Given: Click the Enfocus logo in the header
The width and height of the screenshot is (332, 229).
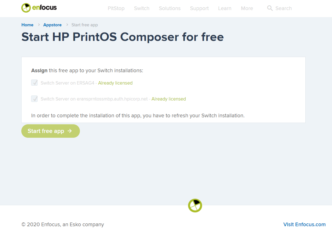Looking at the screenshot, I should (39, 8).
